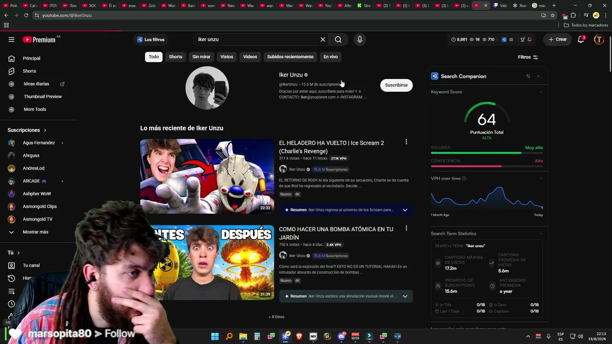This screenshot has height=344, width=612.
Task: Open Filtros search filter panel
Action: (x=528, y=57)
